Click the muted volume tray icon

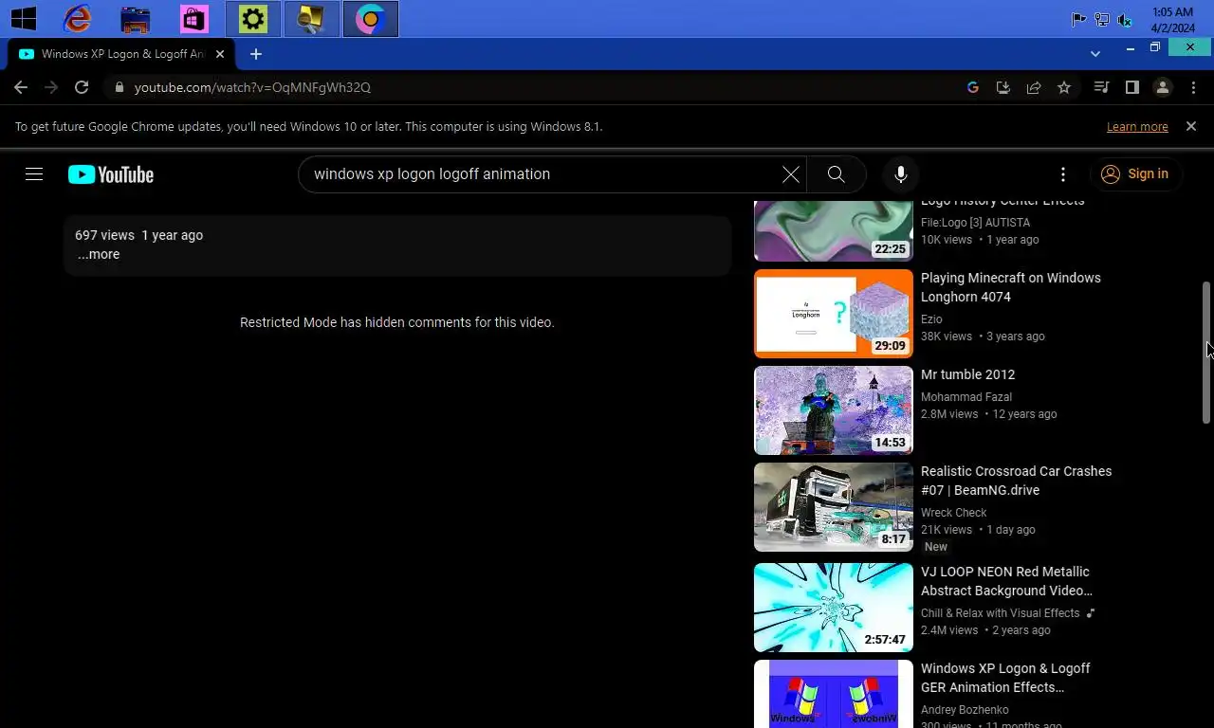pos(1125,20)
